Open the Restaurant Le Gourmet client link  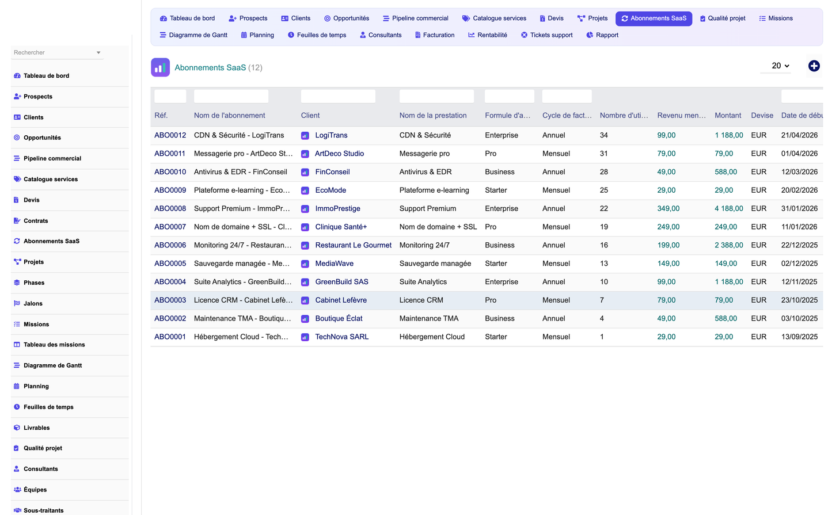tap(354, 245)
